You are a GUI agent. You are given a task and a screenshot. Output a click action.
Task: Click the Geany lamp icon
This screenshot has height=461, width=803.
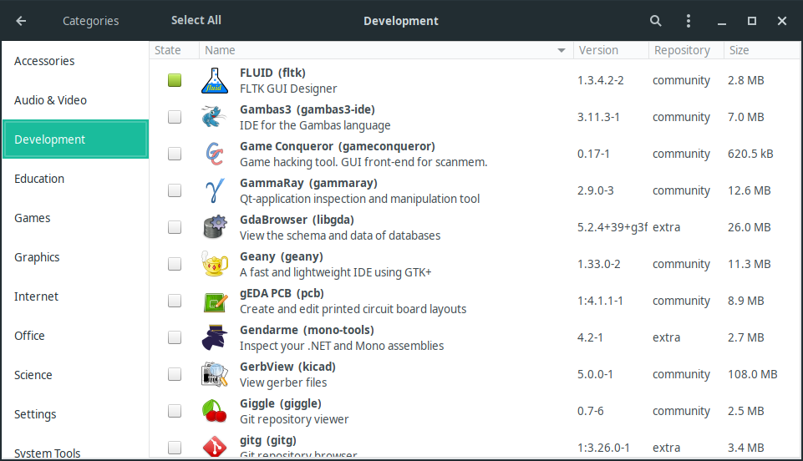click(215, 264)
